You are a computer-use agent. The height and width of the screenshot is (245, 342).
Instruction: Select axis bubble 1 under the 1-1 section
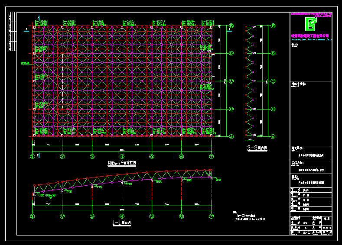pyautogui.click(x=33, y=216)
